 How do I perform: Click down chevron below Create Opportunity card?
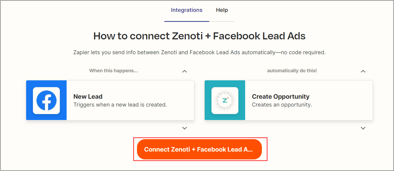(363, 128)
